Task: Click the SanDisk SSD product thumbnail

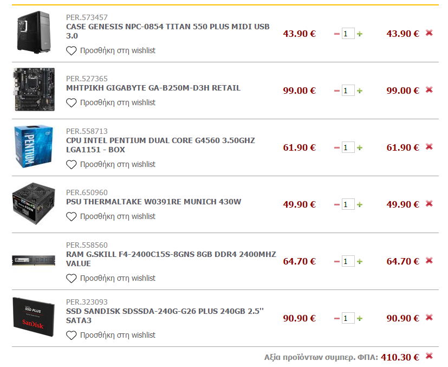Action: (34, 317)
